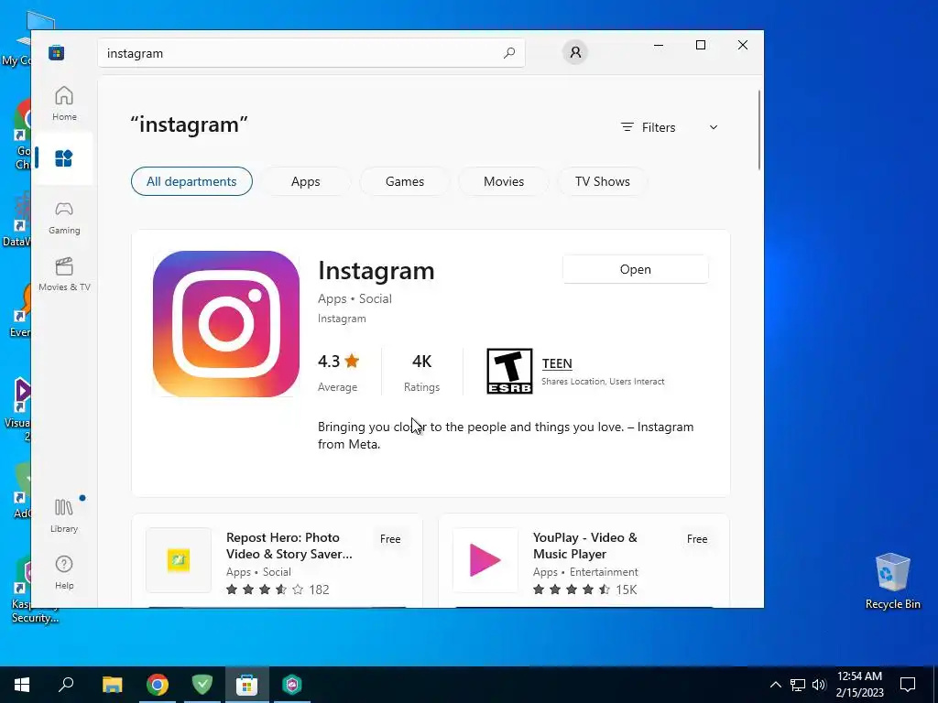Open Repost Hero: Photo Video & Story Saver
Viewport: 938px width, 703px height.
tap(289, 546)
